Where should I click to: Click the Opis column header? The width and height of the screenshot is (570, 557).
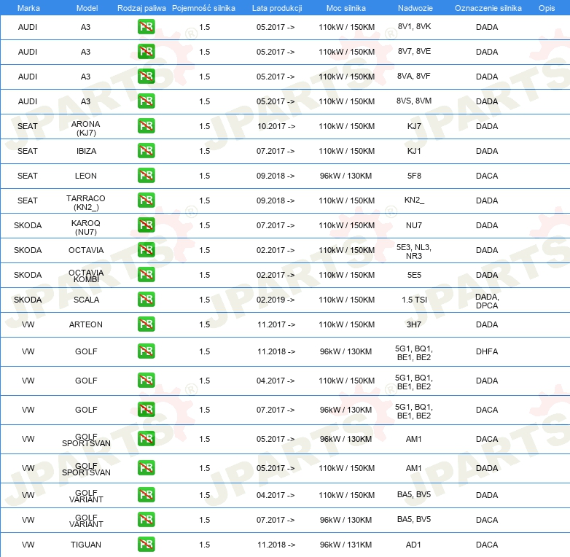click(x=547, y=8)
